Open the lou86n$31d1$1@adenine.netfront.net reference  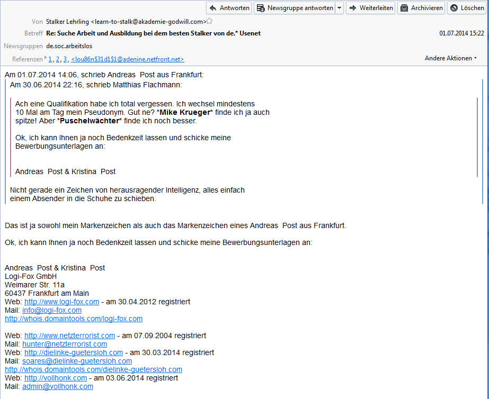(128, 59)
